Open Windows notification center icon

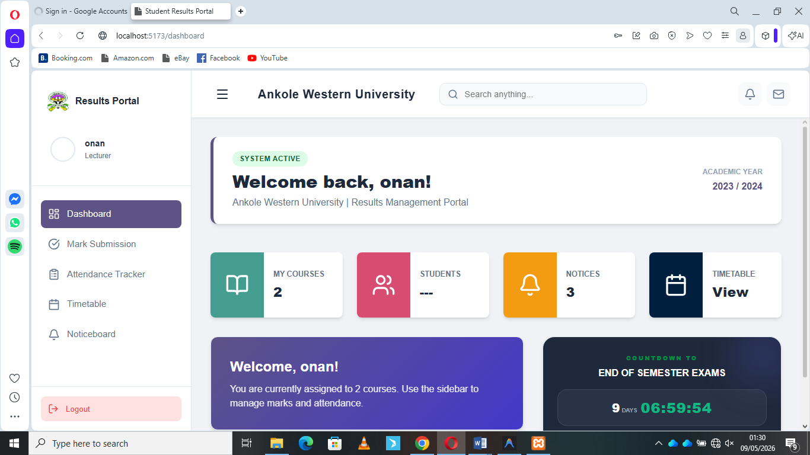791,443
